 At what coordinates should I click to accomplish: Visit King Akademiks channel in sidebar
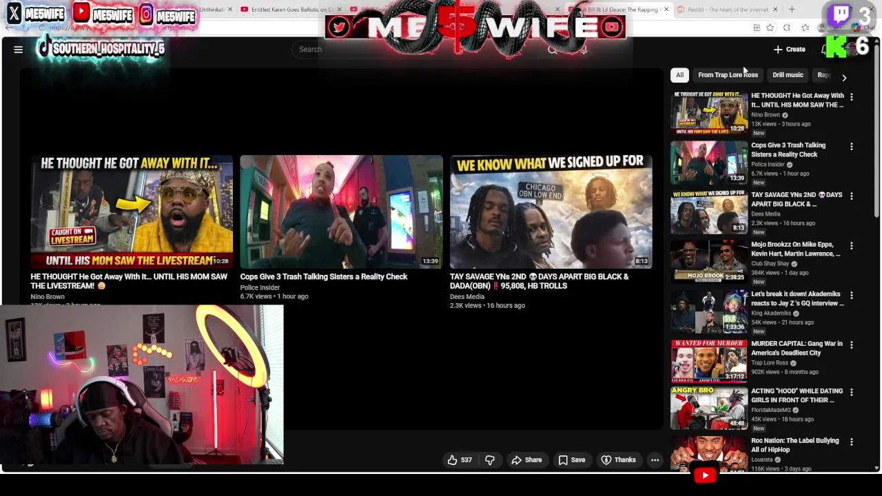point(771,313)
